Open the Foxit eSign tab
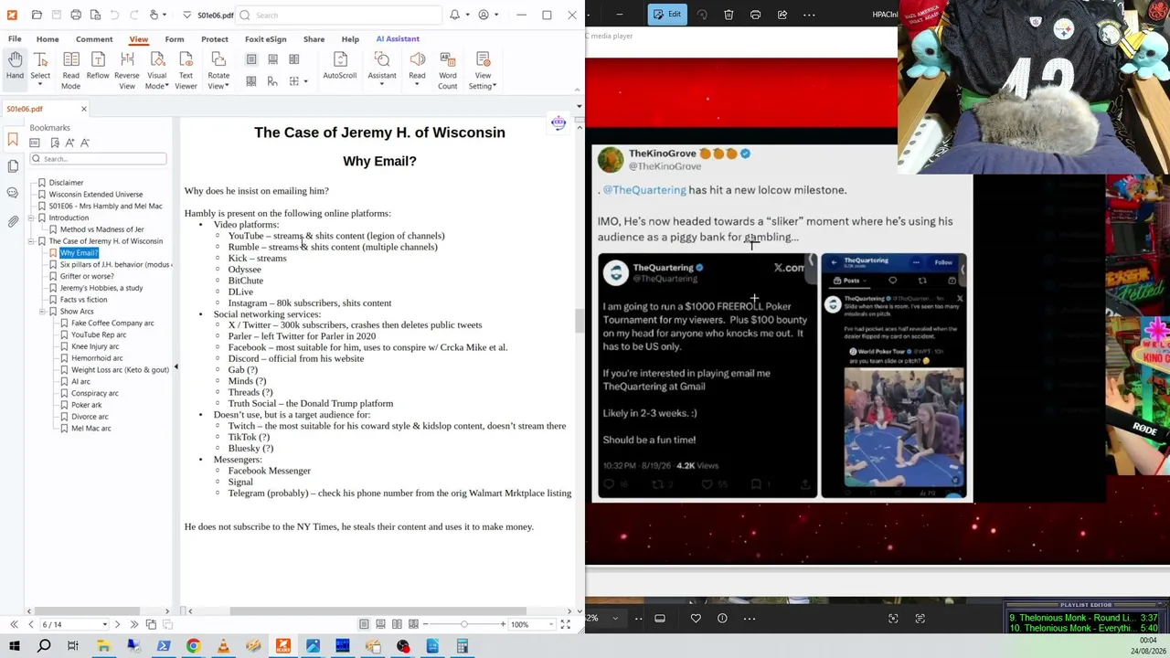 (265, 39)
